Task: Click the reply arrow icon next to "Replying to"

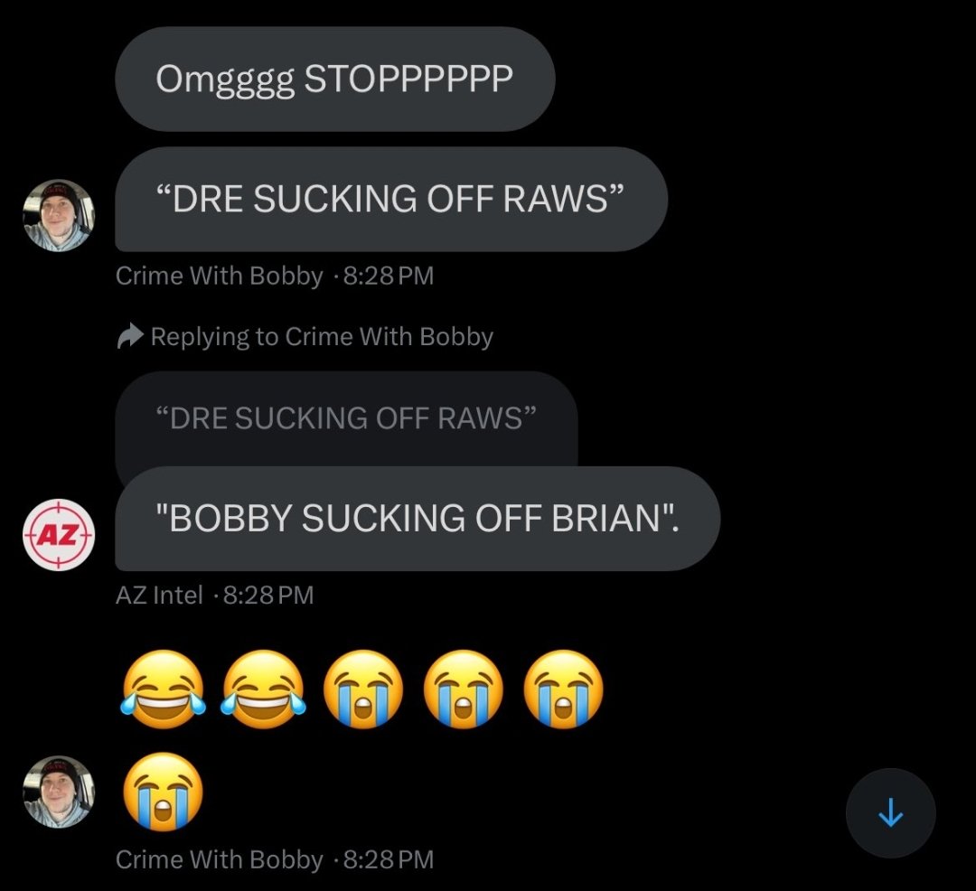Action: click(130, 337)
